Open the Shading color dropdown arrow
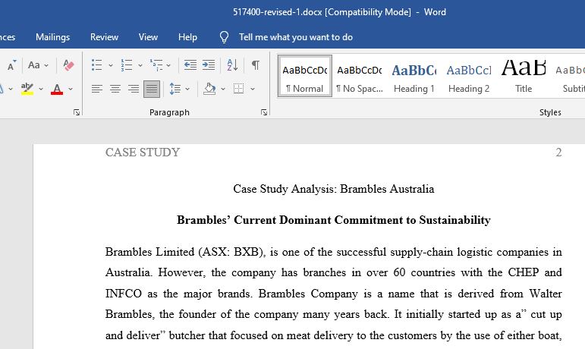 coord(223,89)
